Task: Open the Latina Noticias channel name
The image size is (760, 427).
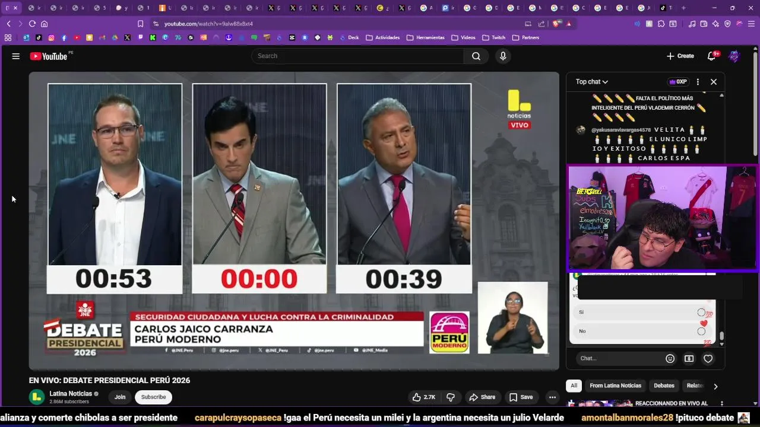Action: click(x=71, y=394)
